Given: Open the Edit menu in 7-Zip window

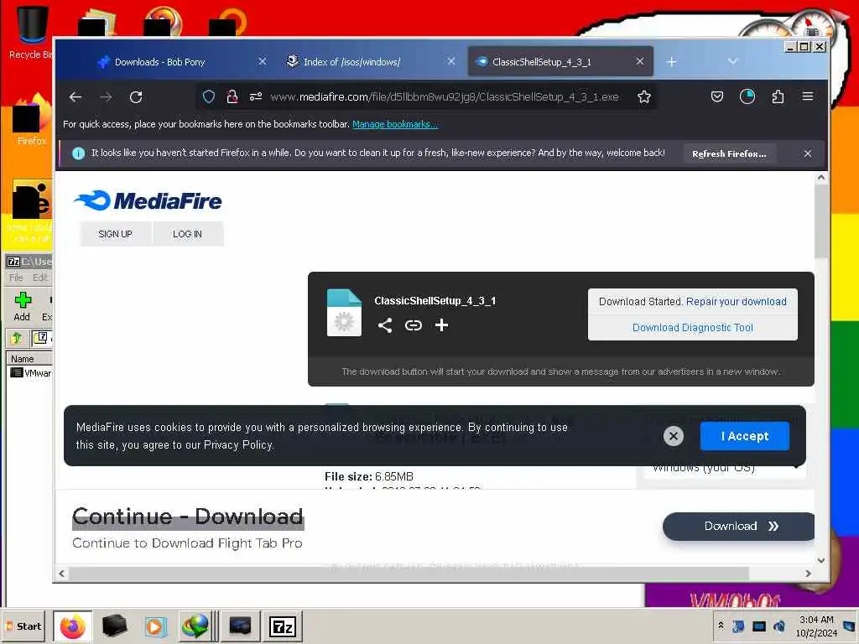Looking at the screenshot, I should coord(40,278).
